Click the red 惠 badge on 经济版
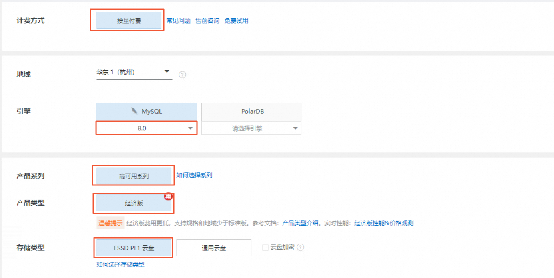 [x=169, y=197]
